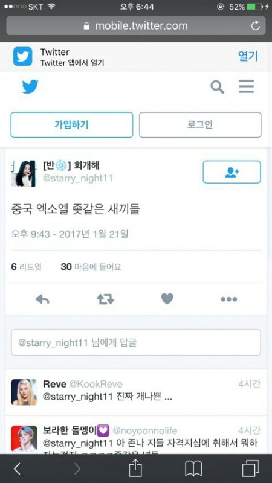The width and height of the screenshot is (272, 483).
Task: Tap the mobile.twitter.com address bar
Action: pos(136,25)
